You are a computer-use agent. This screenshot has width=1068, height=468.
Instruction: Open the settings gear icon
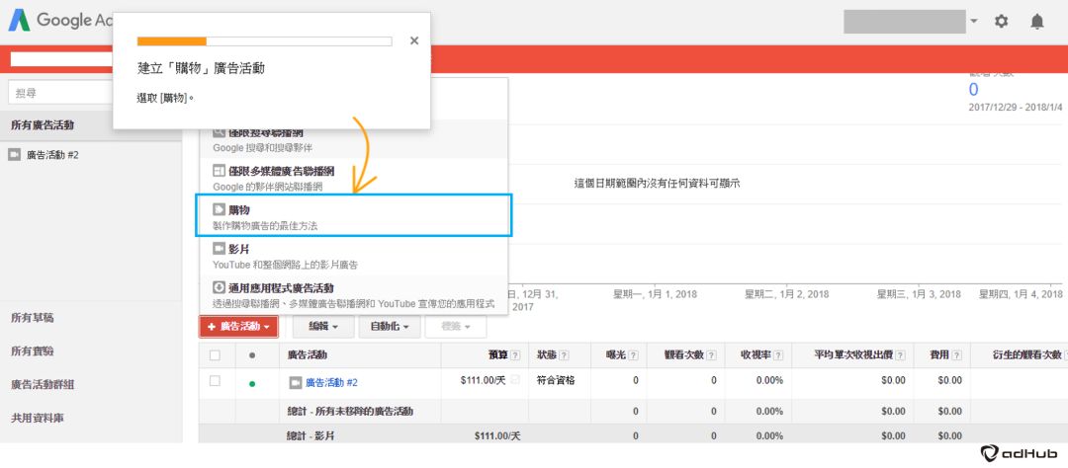coord(1001,21)
